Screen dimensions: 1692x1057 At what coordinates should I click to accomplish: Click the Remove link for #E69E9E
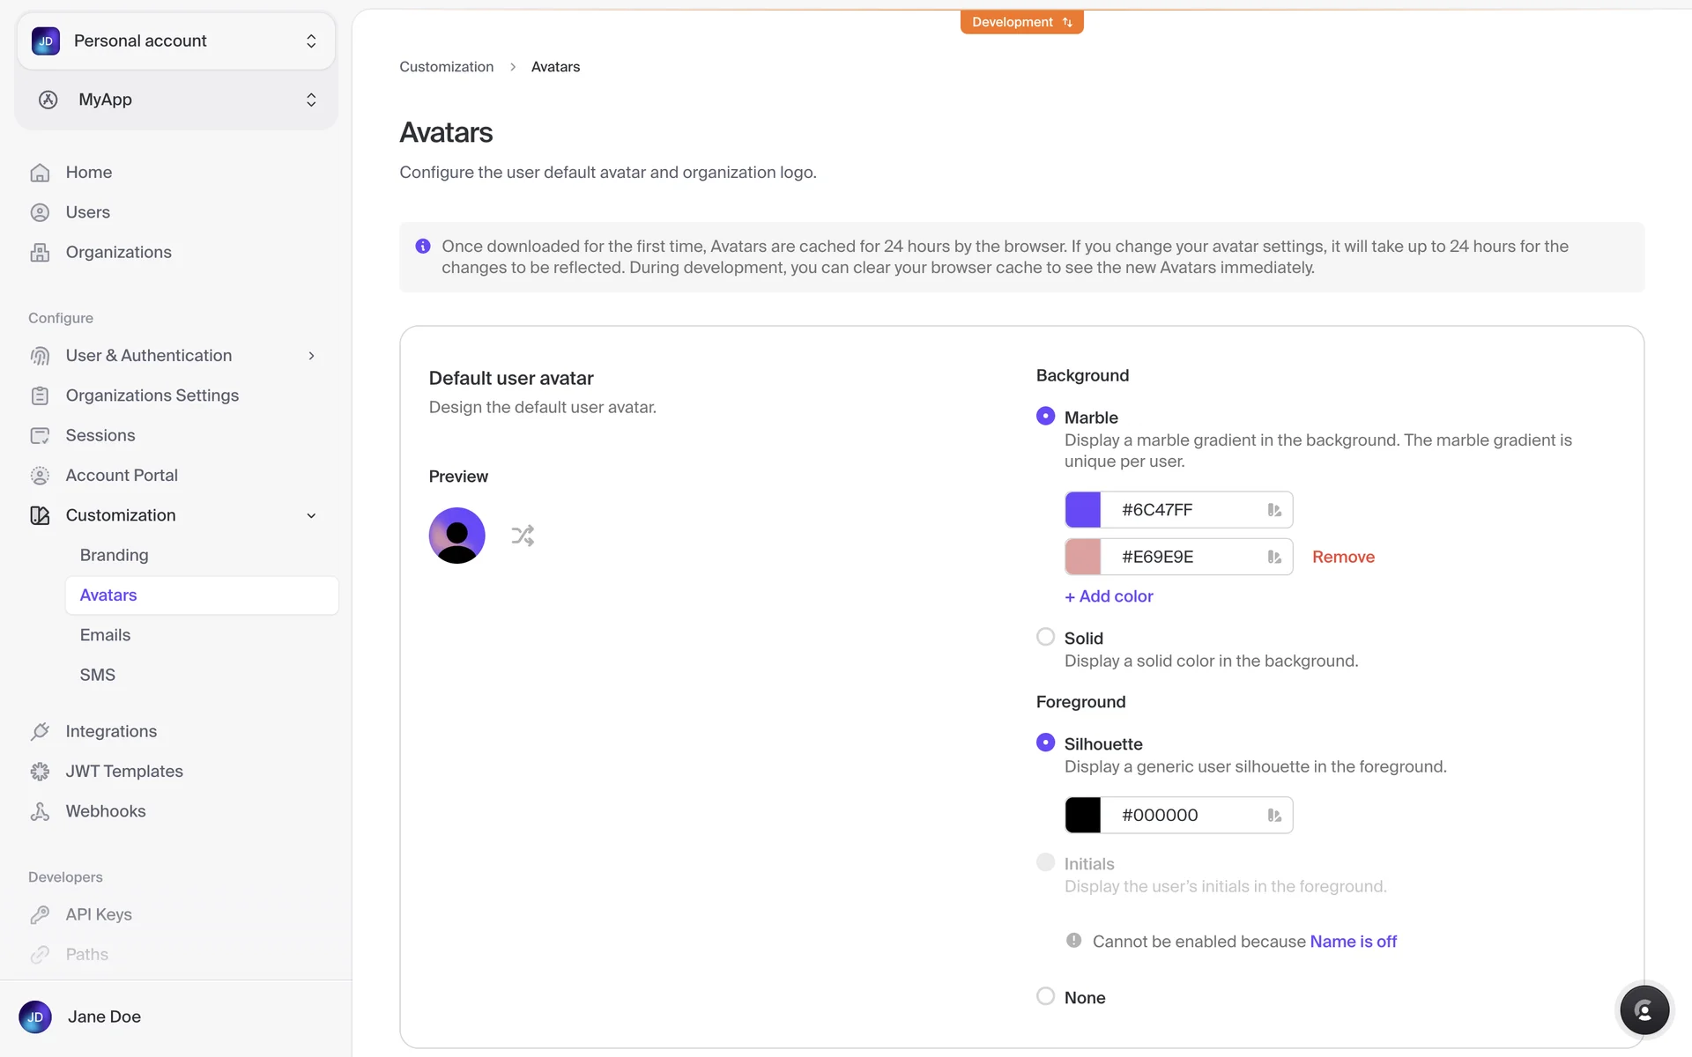pyautogui.click(x=1343, y=557)
